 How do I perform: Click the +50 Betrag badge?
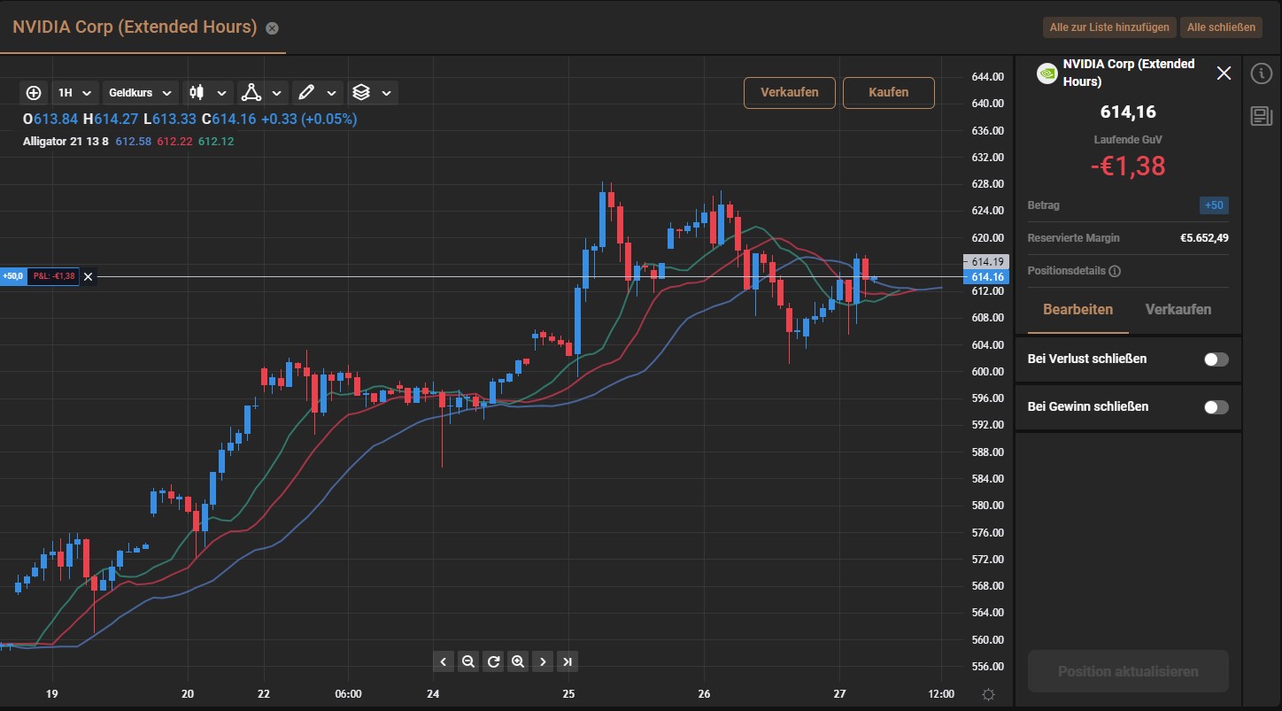click(x=1214, y=205)
